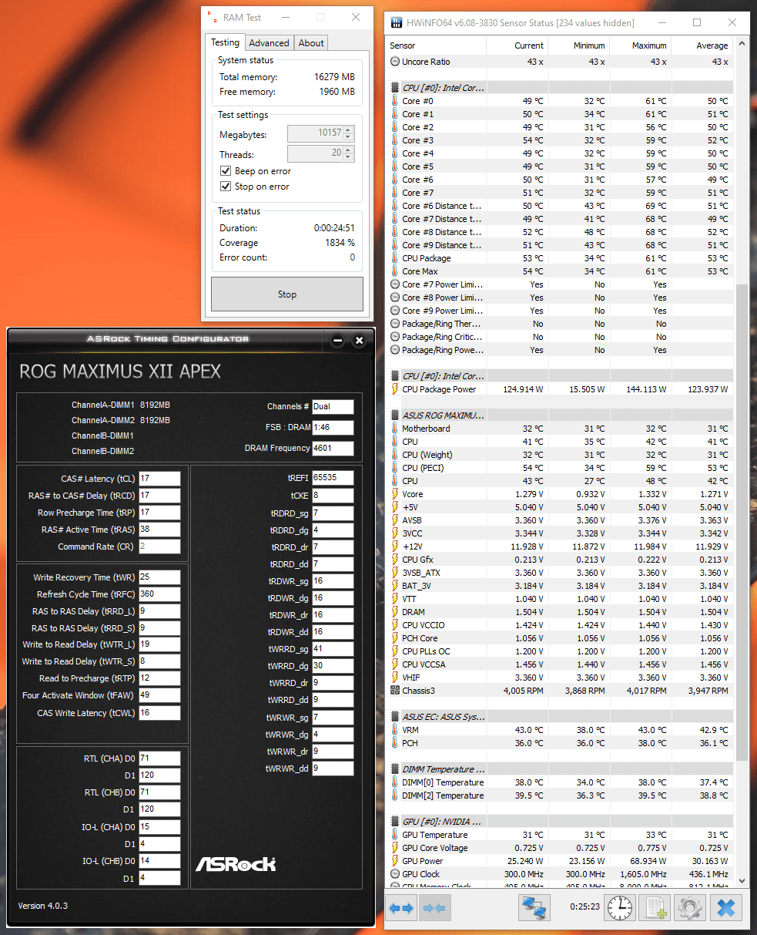757x935 pixels.
Task: Reset the sensor timer with the clock icon
Action: click(620, 908)
